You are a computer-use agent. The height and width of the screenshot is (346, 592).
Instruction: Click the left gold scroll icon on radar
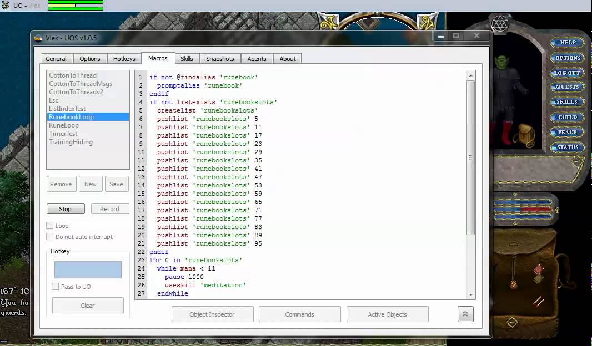[328, 22]
